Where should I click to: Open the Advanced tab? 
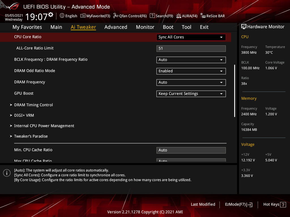tap(116, 27)
